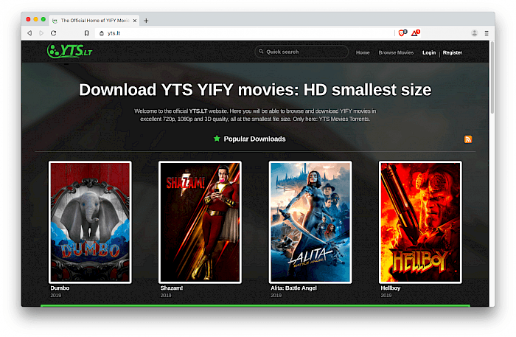Click the Login link
Image resolution: width=516 pixels, height=337 pixels.
[x=429, y=52]
